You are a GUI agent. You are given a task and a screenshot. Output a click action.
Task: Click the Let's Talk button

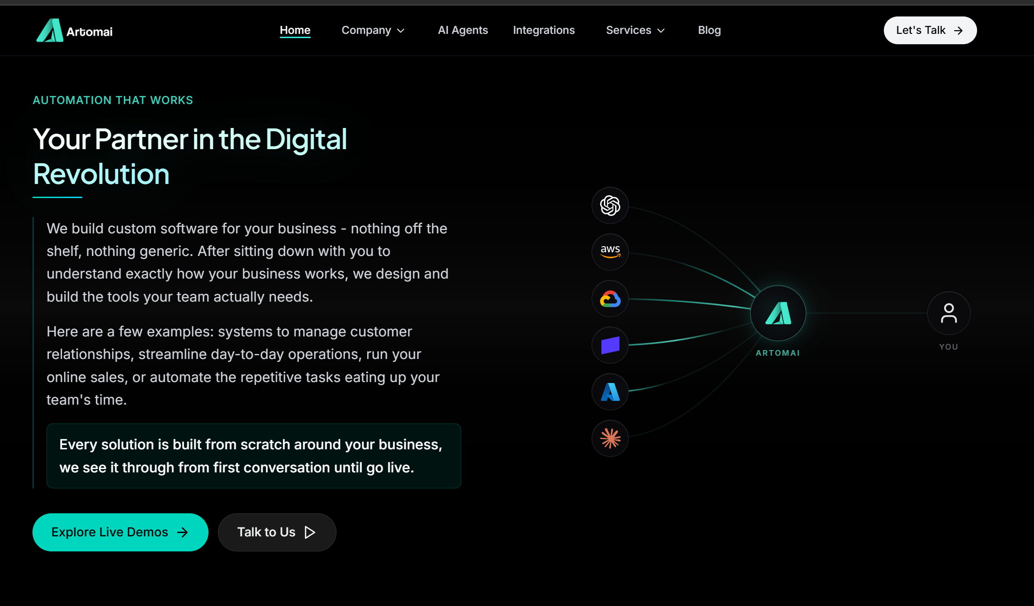click(930, 31)
